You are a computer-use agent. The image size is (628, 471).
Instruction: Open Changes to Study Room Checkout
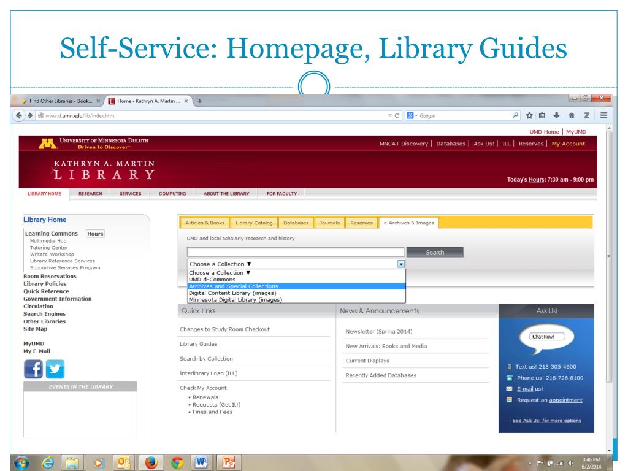[224, 329]
